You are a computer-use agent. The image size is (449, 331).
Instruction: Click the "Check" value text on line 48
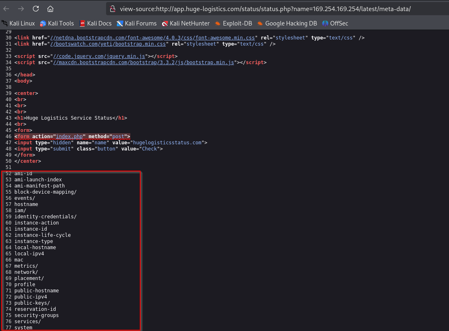point(150,149)
